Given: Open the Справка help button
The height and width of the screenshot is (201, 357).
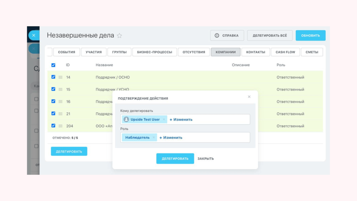Looking at the screenshot, I should tap(227, 36).
